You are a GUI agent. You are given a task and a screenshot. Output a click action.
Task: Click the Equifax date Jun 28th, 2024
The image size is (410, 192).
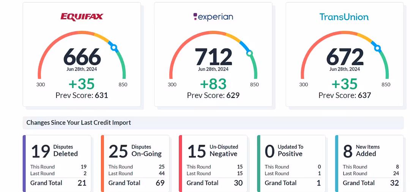click(x=82, y=69)
